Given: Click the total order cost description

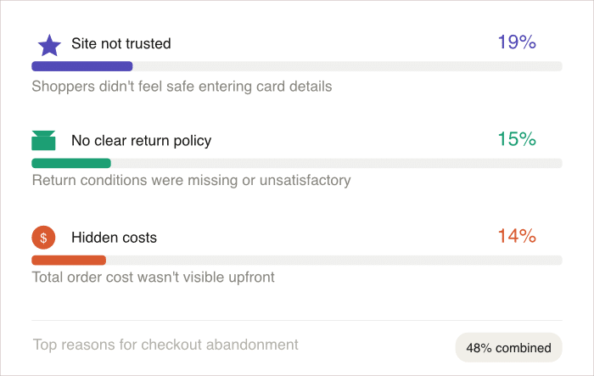Looking at the screenshot, I should (x=153, y=277).
